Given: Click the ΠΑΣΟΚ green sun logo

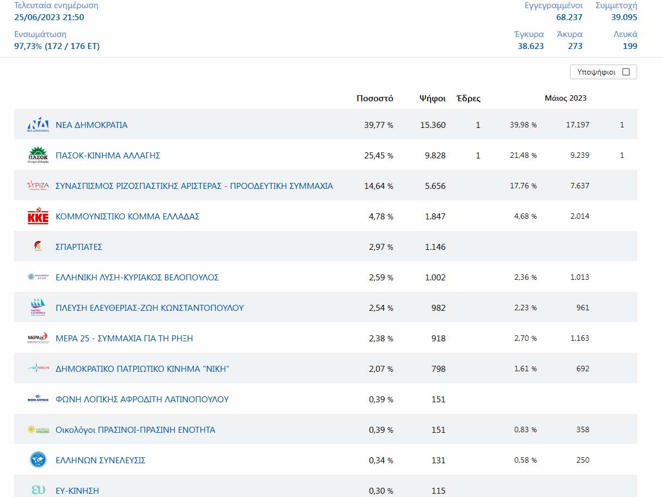Looking at the screenshot, I should pos(38,155).
